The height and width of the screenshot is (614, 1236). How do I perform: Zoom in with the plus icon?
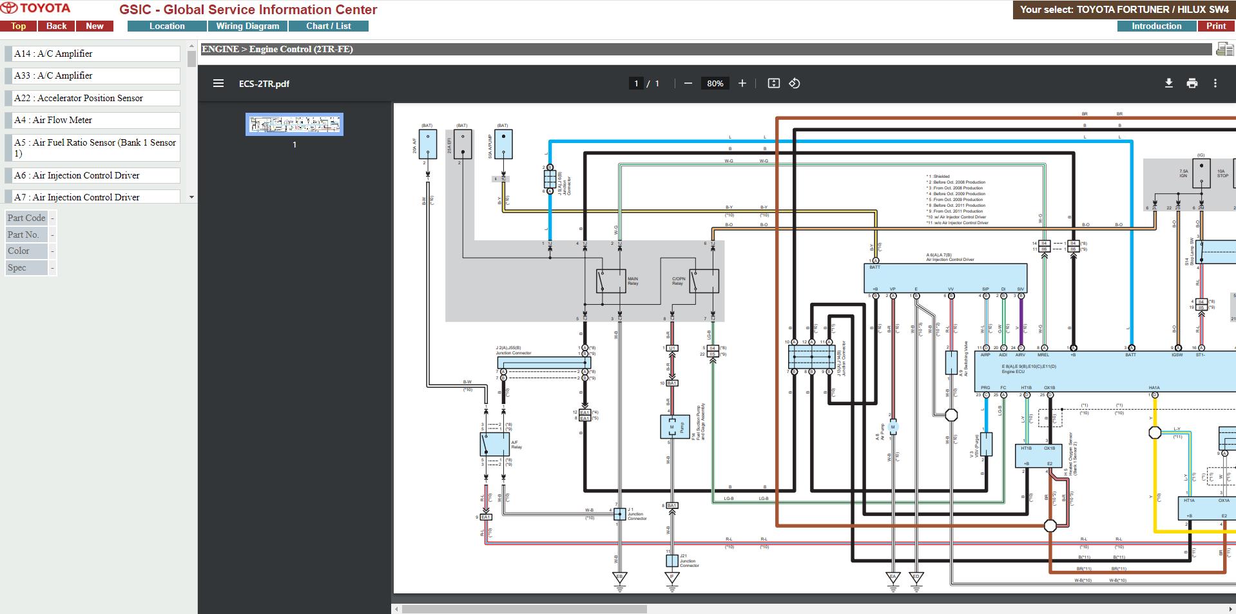pos(742,83)
